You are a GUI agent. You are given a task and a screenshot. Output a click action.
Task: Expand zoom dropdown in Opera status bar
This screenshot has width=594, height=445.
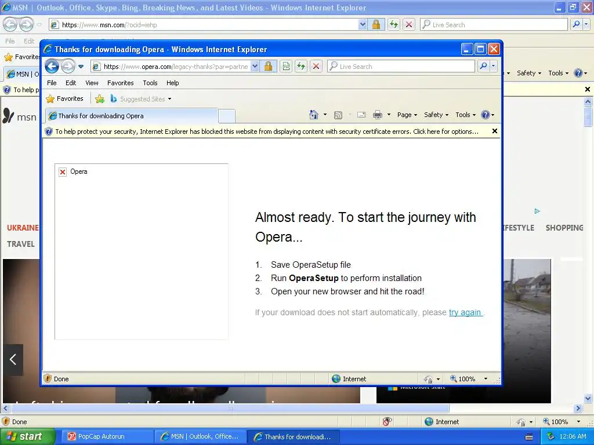[x=486, y=379]
